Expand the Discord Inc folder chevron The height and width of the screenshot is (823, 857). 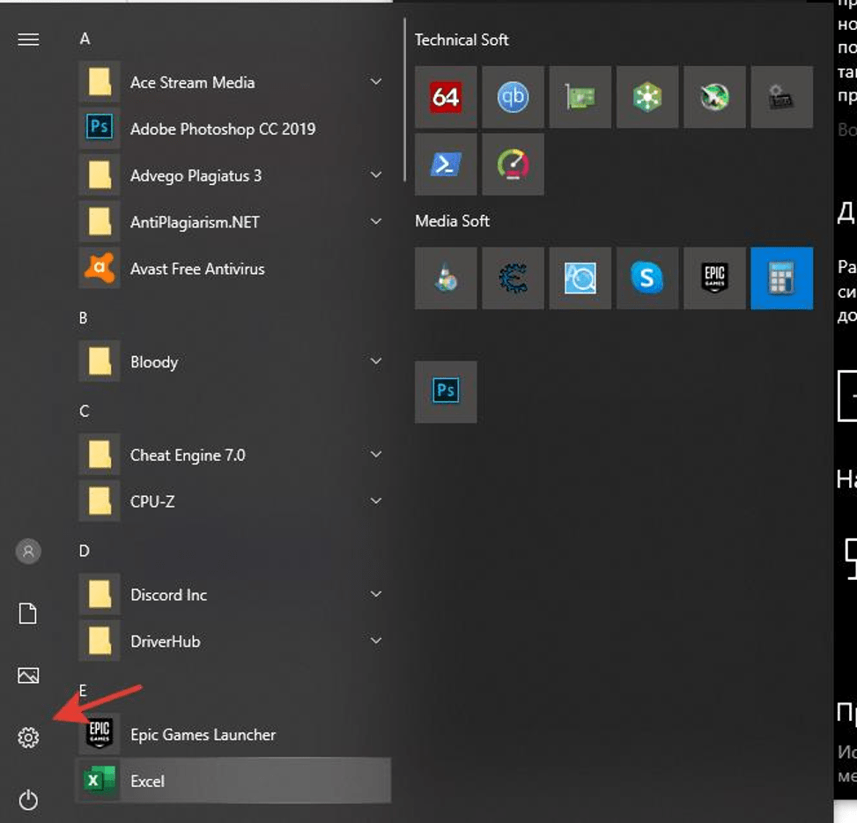(x=376, y=595)
